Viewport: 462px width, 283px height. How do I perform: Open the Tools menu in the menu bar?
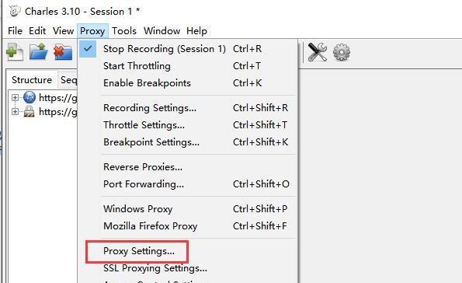pyautogui.click(x=124, y=30)
